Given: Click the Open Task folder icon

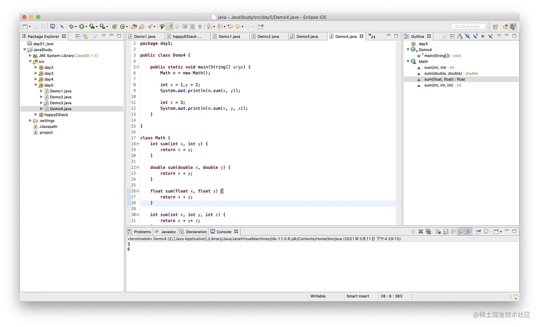Looking at the screenshot, I should [142, 26].
